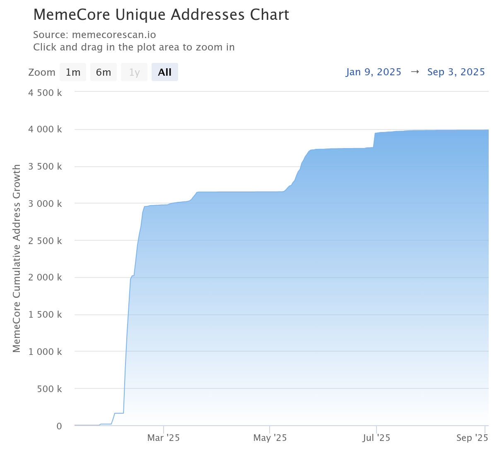Select the 6m zoom range button
Viewport: 497px width, 455px height.
pos(104,72)
